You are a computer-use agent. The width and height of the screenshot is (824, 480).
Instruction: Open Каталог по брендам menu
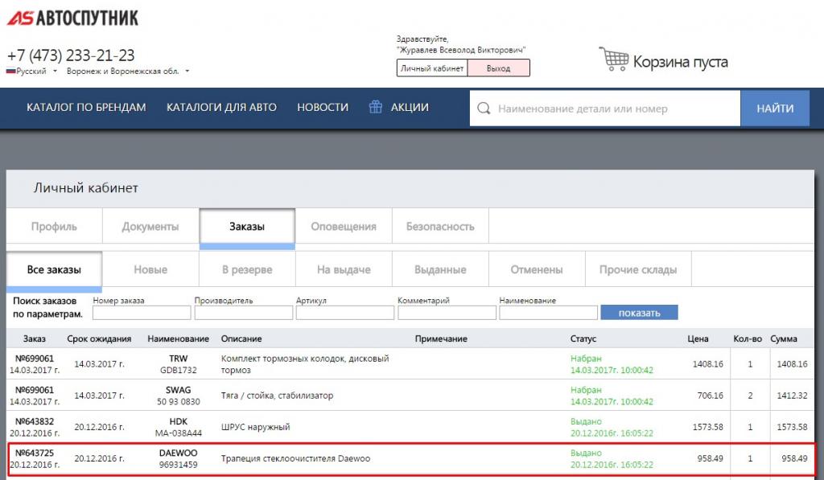pos(86,108)
